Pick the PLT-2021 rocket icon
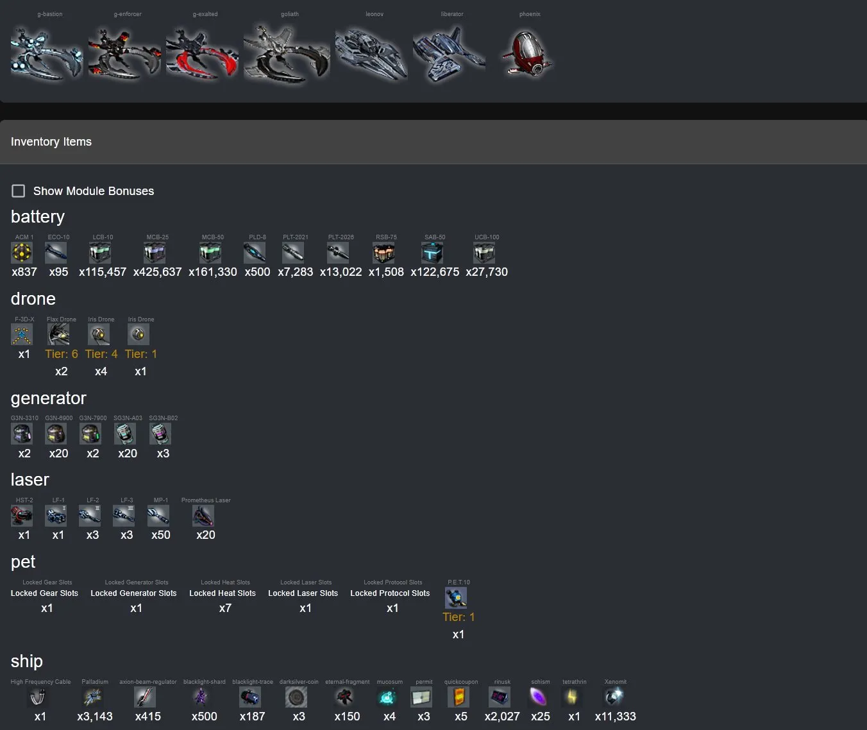Screen dimensions: 867x730 tap(293, 253)
